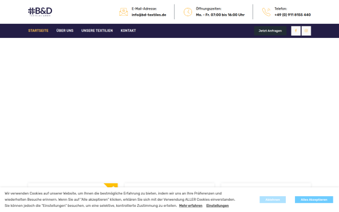
Task: Open the cookie Einstellungen link
Action: click(218, 206)
